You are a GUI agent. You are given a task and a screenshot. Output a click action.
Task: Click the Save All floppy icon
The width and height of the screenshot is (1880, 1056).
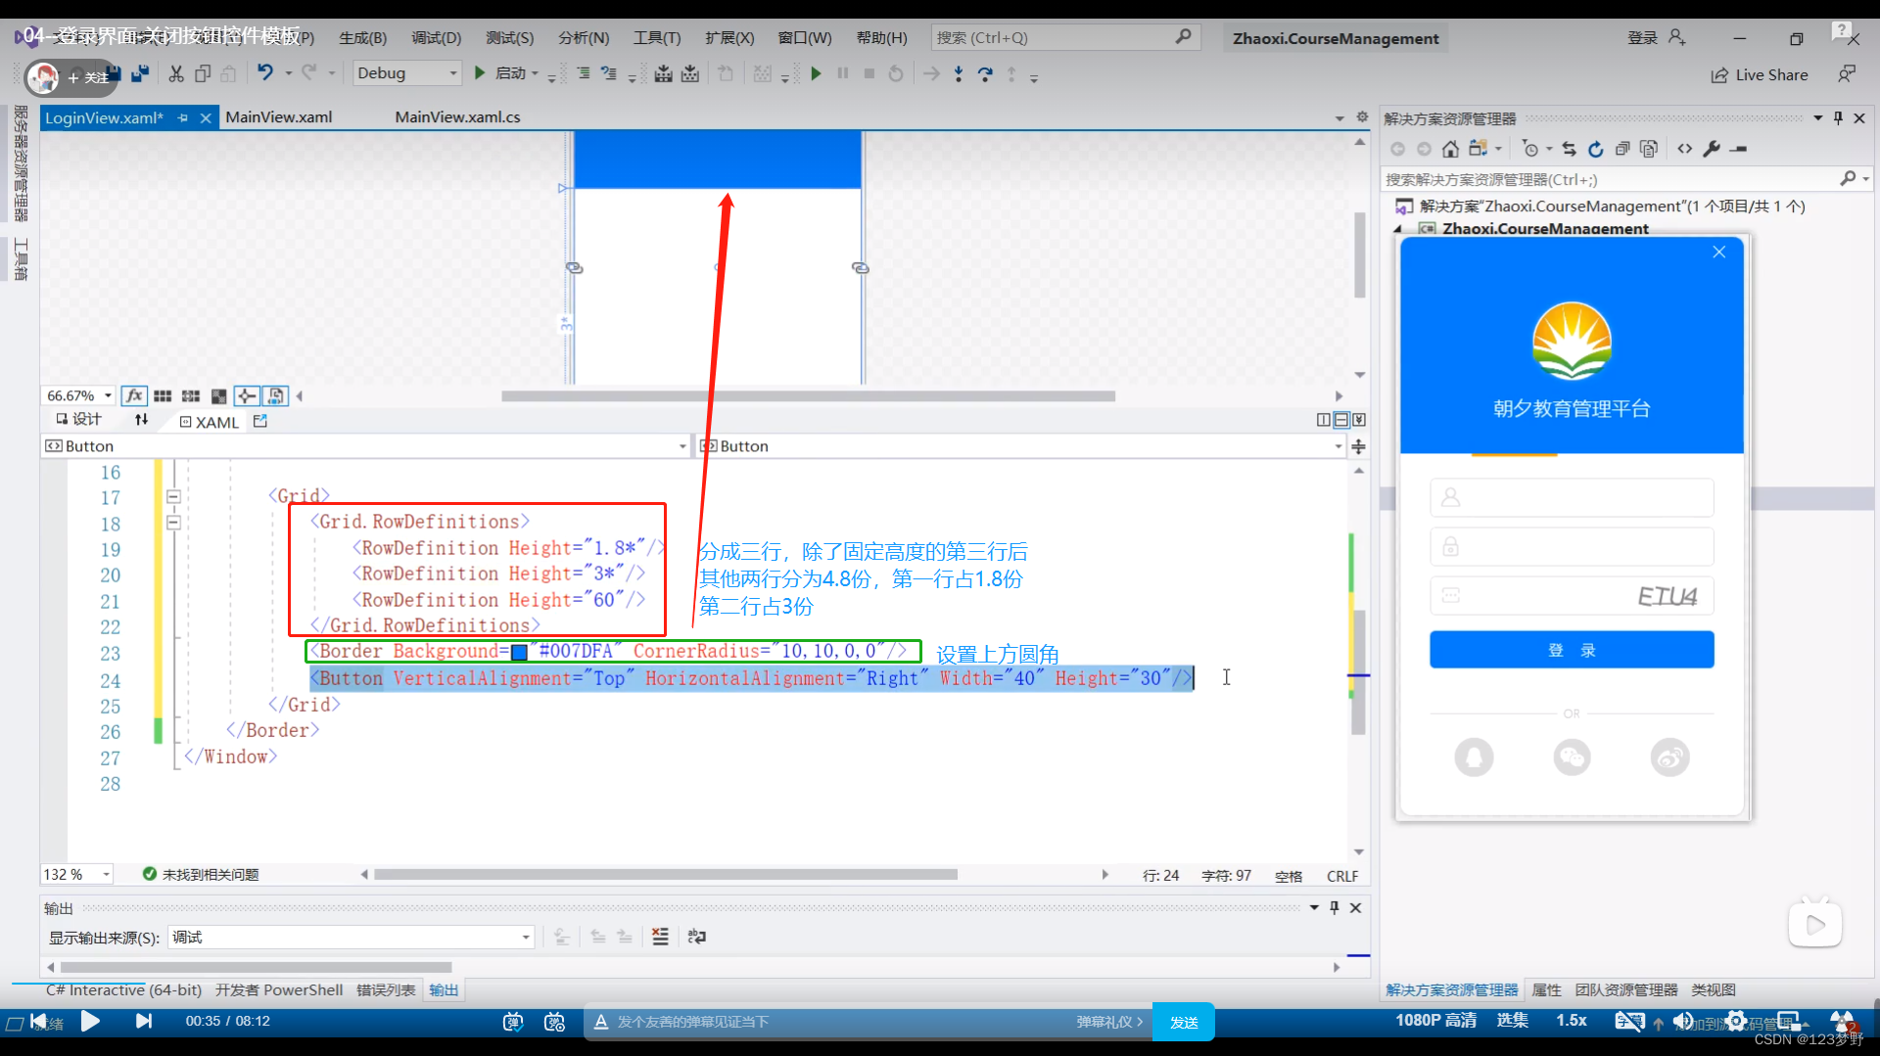(140, 73)
